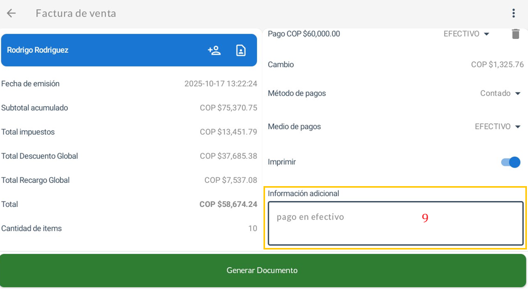Screen dimensions: 528x289
Task: Delete the COP $60,000.00 payment
Action: [515, 34]
